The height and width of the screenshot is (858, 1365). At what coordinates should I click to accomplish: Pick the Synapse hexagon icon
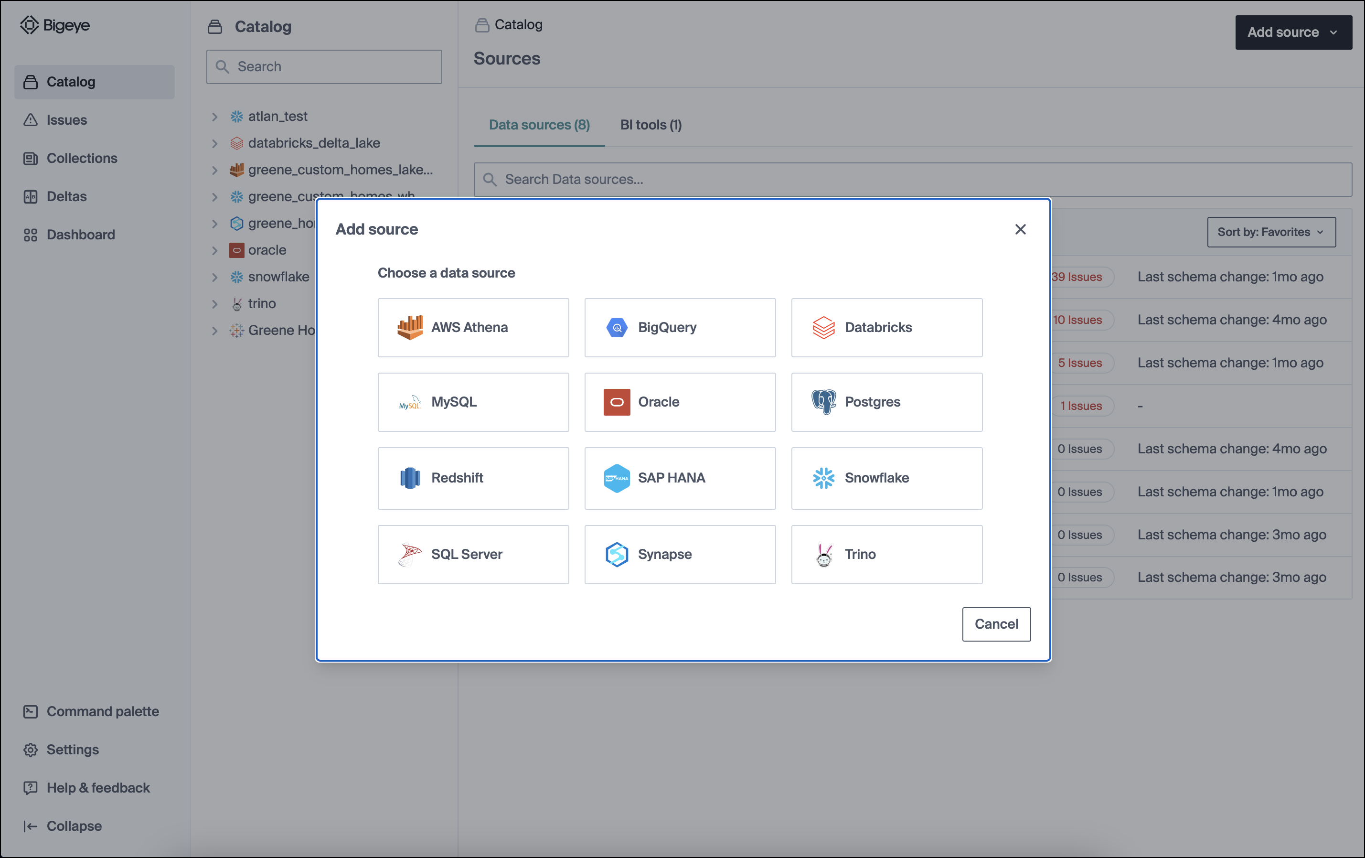point(617,554)
